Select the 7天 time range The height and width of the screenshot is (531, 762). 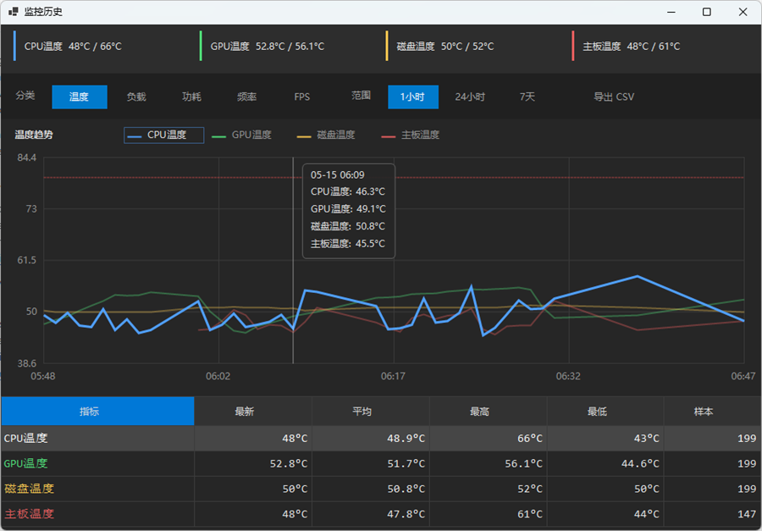tap(527, 97)
